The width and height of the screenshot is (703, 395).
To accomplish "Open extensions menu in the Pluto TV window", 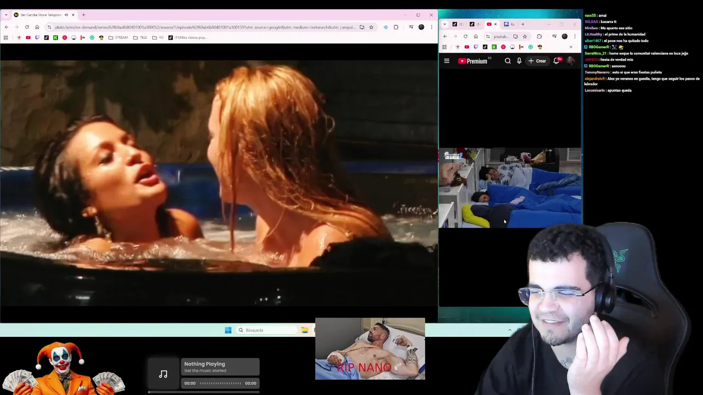I will [396, 27].
